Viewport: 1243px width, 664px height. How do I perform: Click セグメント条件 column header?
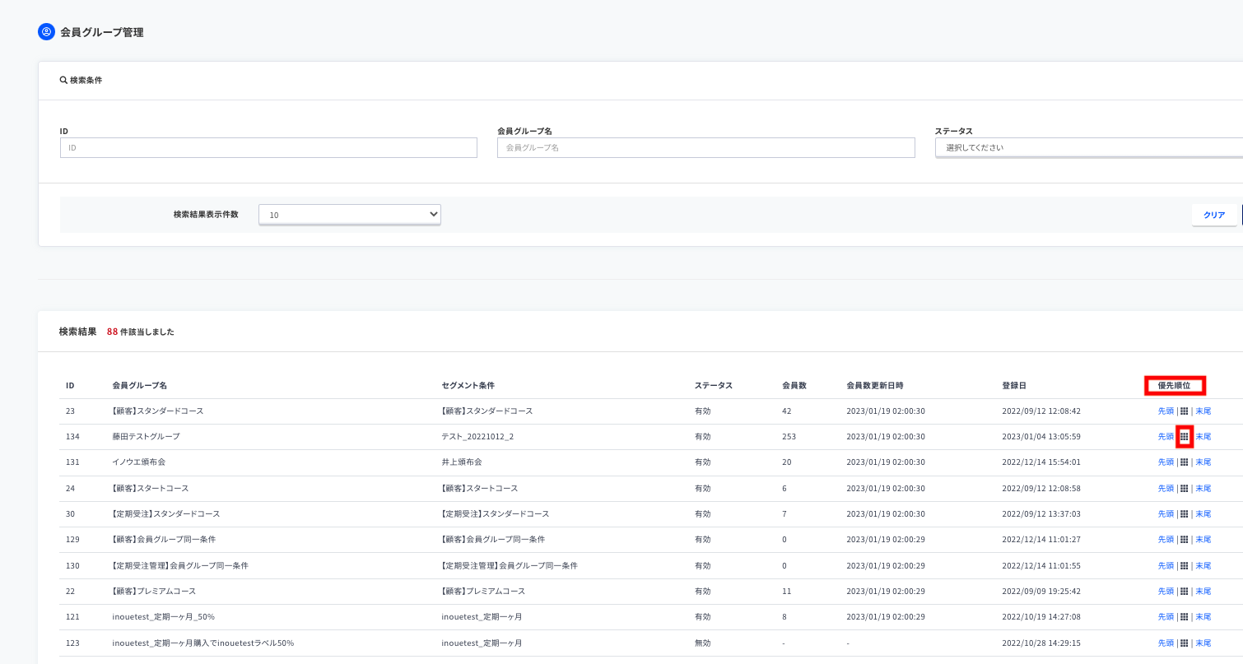pos(468,385)
